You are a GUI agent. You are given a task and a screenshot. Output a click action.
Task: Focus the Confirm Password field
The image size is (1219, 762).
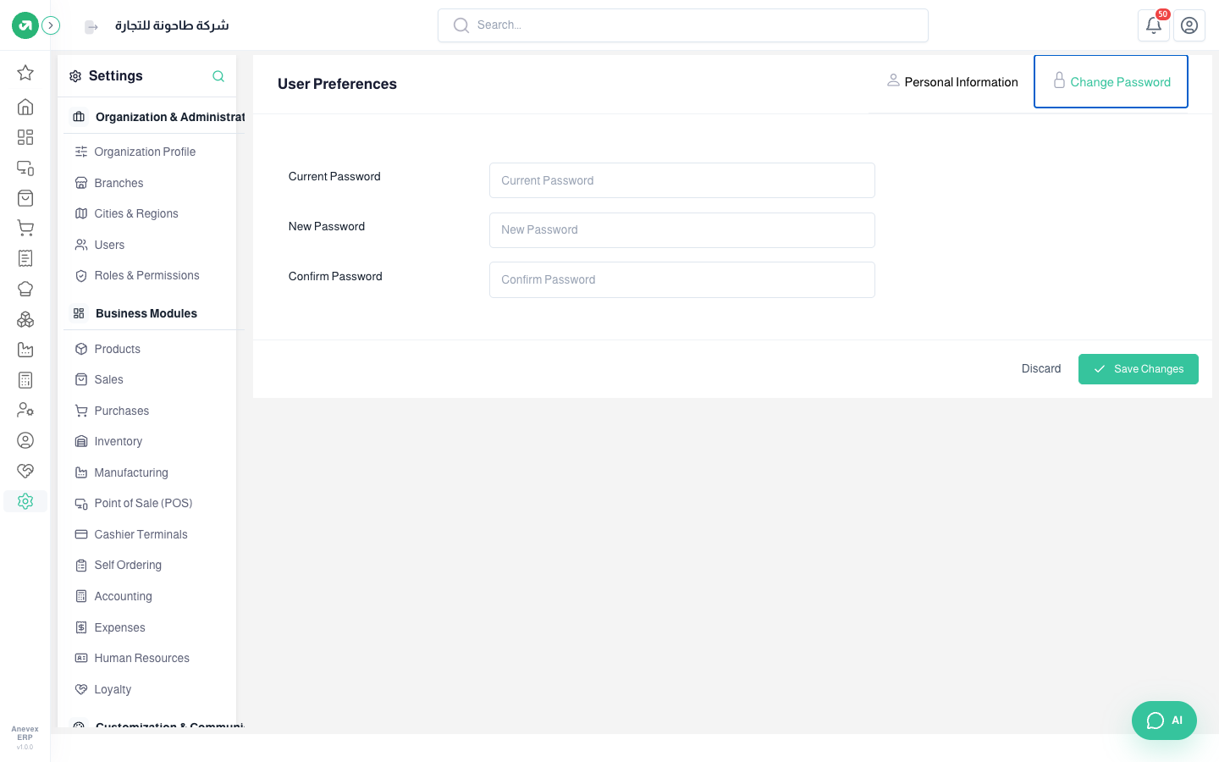click(x=682, y=279)
